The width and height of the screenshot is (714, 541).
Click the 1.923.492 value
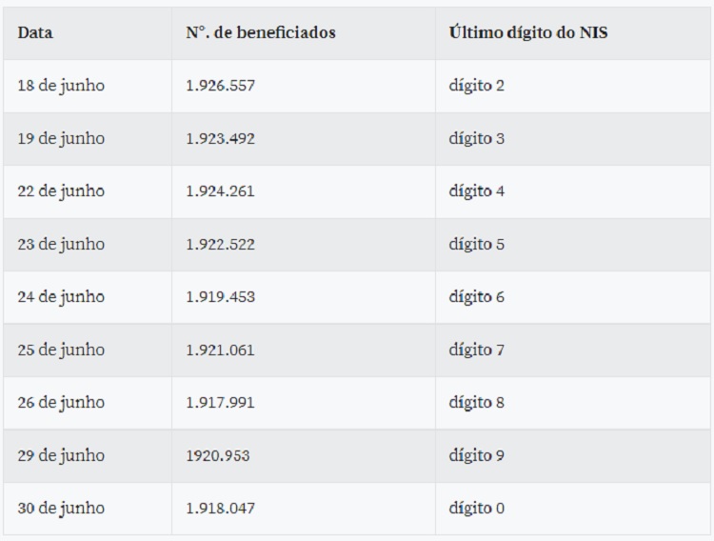click(221, 138)
